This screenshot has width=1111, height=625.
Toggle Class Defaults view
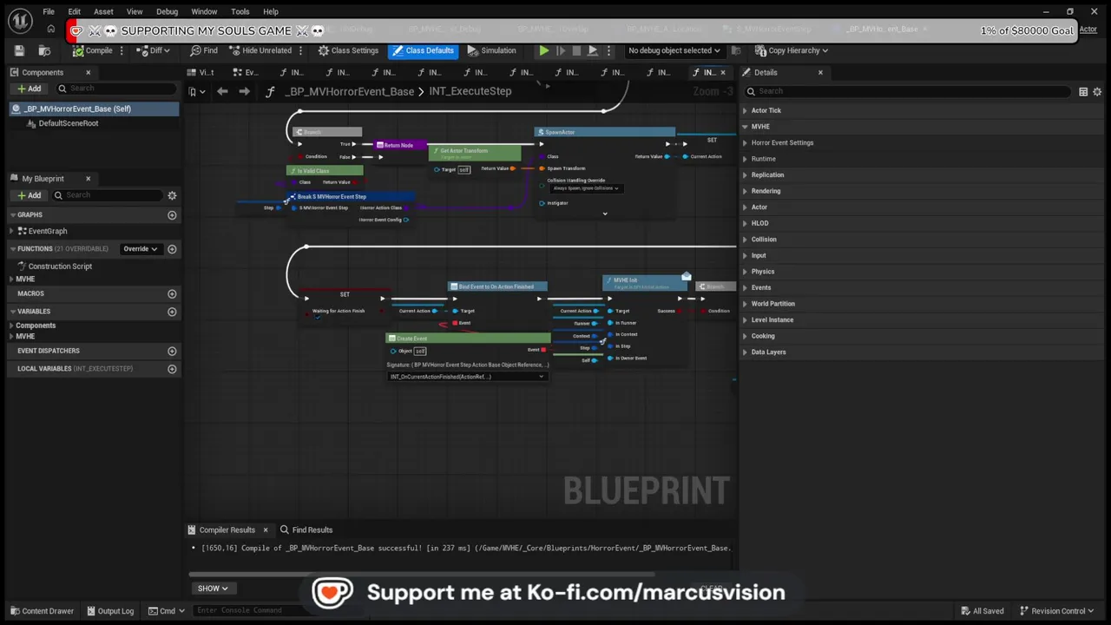423,50
